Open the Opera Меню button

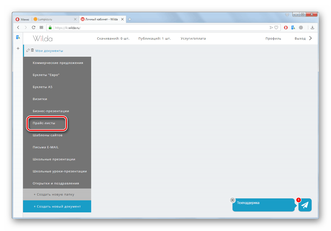click(23, 19)
